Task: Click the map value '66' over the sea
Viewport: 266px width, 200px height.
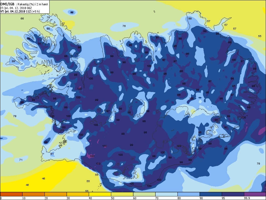Action: 22,19
